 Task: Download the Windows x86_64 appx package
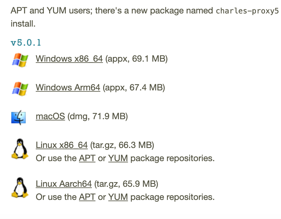(x=69, y=59)
